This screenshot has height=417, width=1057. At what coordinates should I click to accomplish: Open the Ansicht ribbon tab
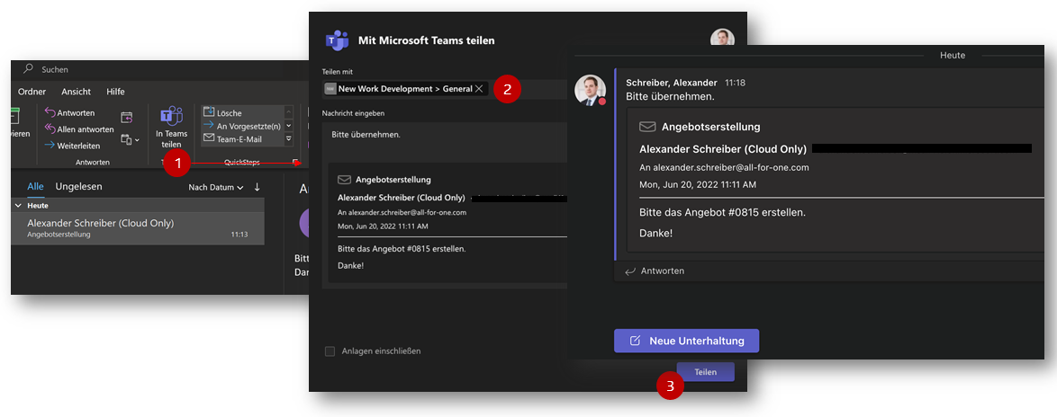pyautogui.click(x=77, y=92)
